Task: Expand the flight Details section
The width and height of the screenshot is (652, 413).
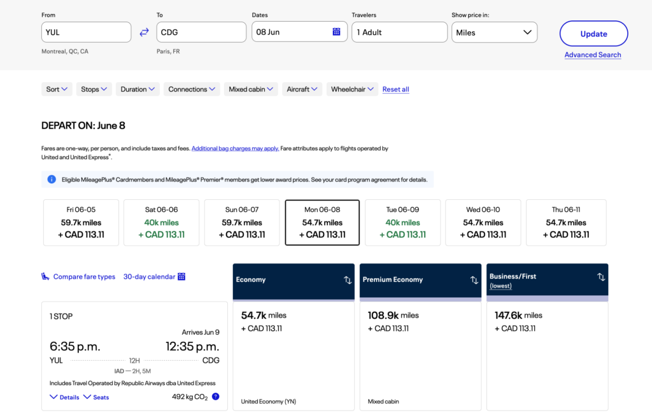Action: [64, 396]
